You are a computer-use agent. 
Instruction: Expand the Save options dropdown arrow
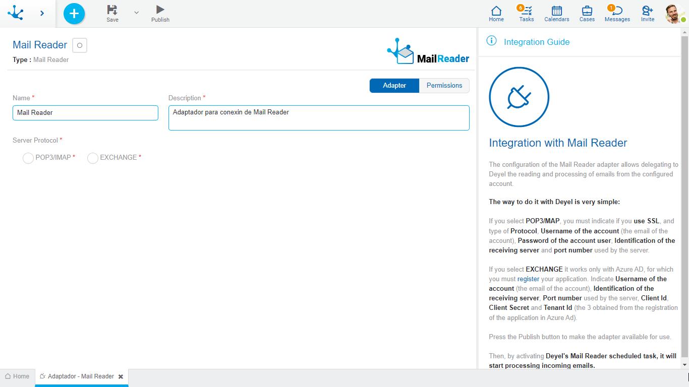(136, 13)
